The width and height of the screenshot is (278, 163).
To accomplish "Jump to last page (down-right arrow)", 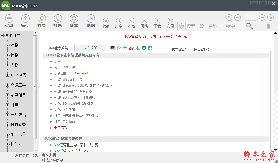I will pyautogui.click(x=271, y=17).
